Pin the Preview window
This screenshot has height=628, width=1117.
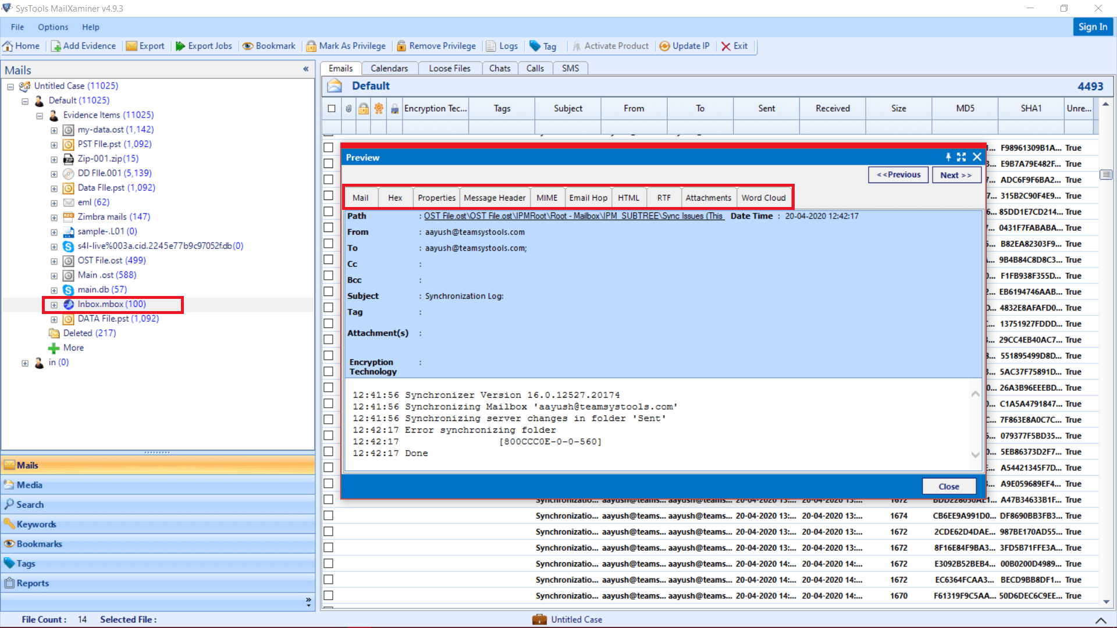(948, 157)
